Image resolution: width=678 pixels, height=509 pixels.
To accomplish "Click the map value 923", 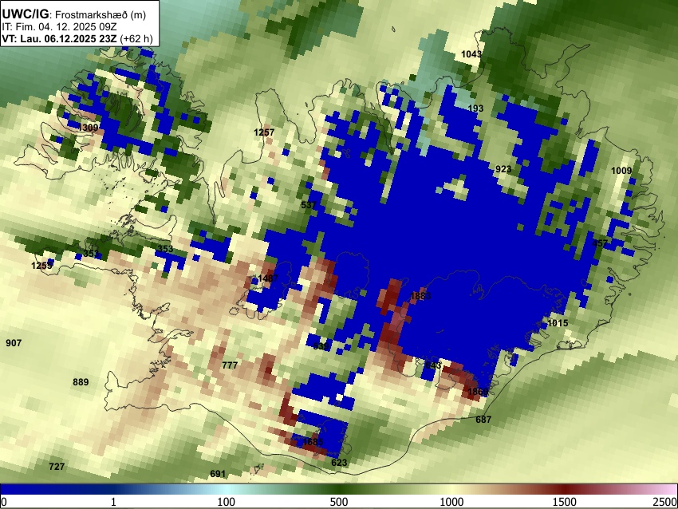I will point(503,169).
